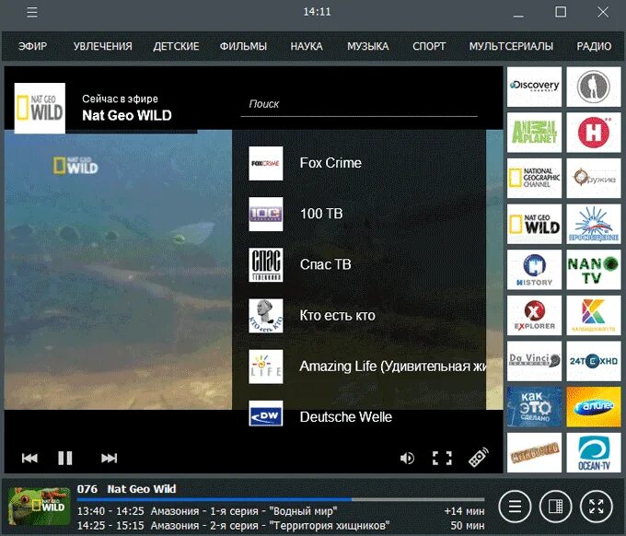Enter fullscreen via the brackets icon
This screenshot has width=626, height=536.
coord(442,458)
